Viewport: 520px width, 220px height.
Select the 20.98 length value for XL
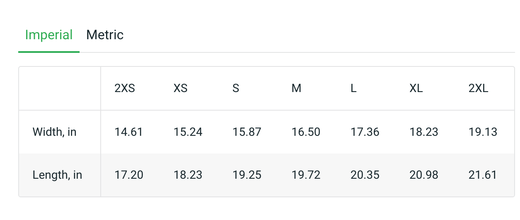(x=424, y=175)
